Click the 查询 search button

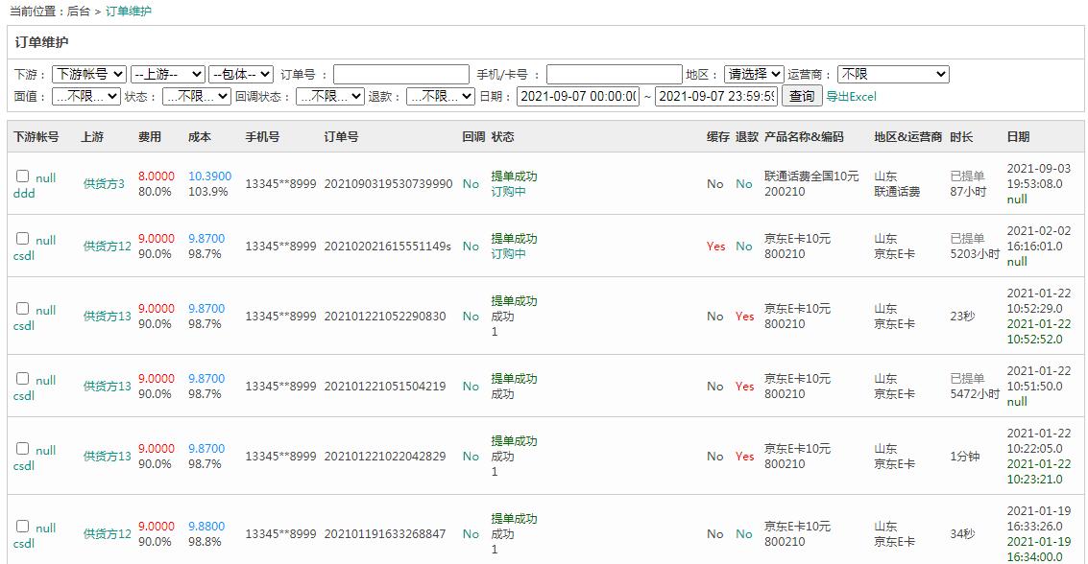802,96
